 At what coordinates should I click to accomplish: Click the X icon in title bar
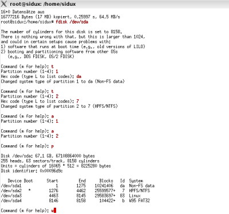click(x=4, y=4)
